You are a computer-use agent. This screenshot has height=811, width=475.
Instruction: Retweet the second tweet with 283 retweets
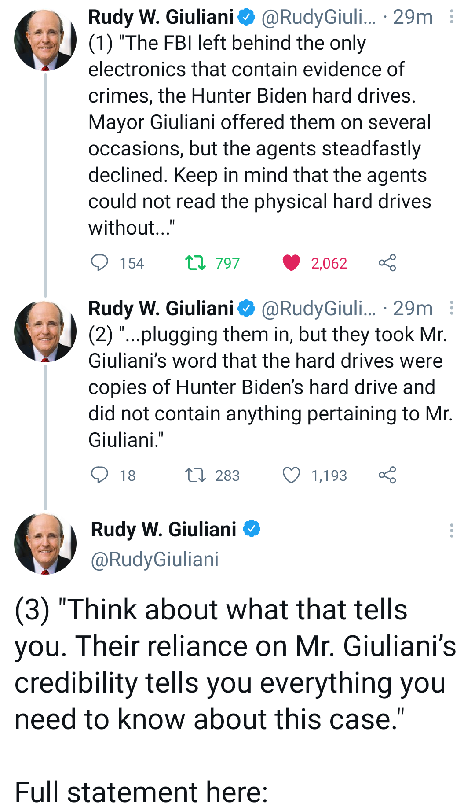195,475
